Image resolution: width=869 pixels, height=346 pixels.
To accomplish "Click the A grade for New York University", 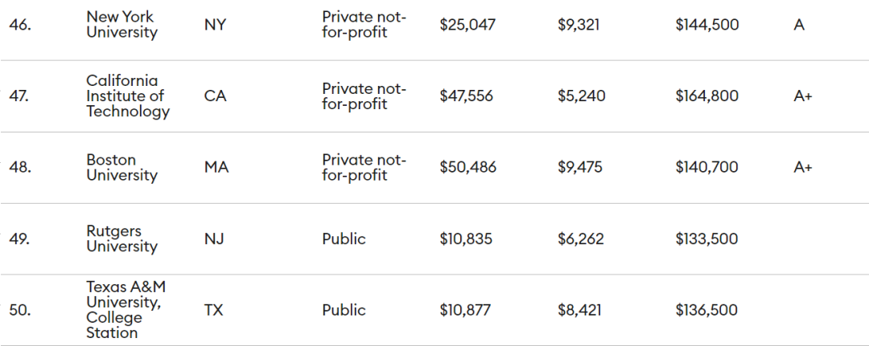I will click(799, 25).
